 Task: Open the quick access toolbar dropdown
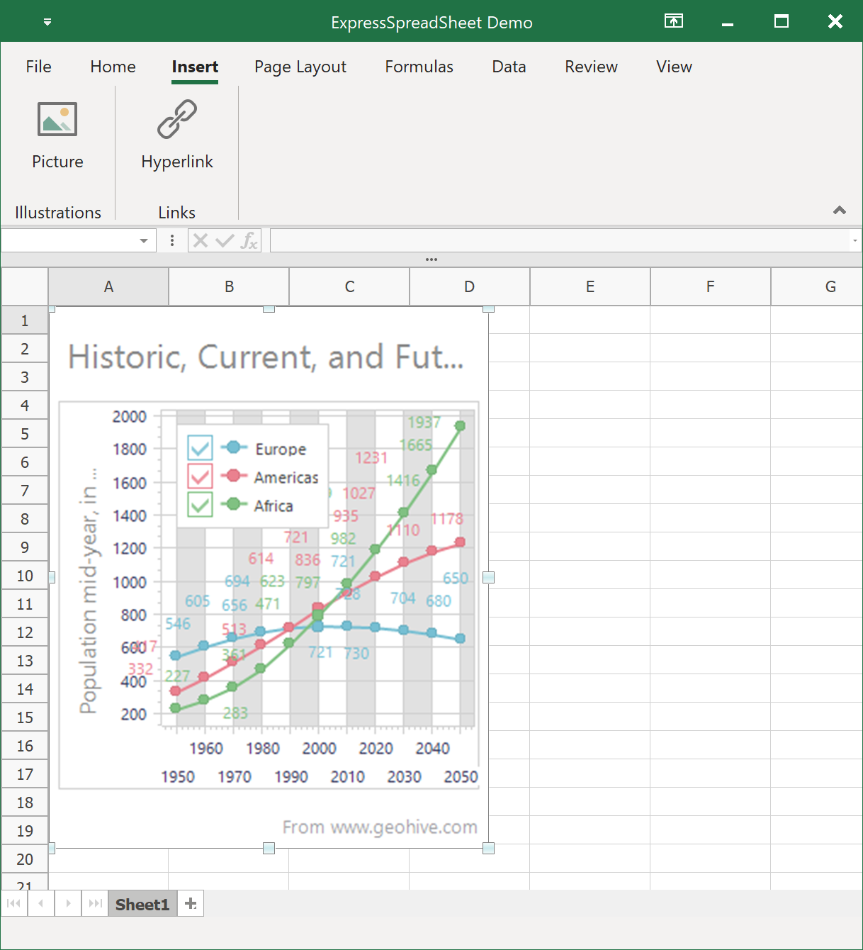(x=47, y=22)
